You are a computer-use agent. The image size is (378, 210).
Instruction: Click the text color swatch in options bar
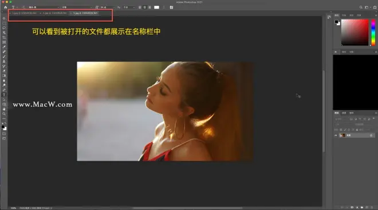pyautogui.click(x=157, y=7)
